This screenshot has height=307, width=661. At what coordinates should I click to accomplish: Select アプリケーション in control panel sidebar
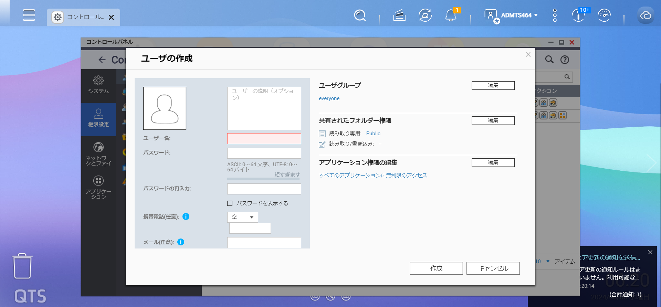coord(98,187)
